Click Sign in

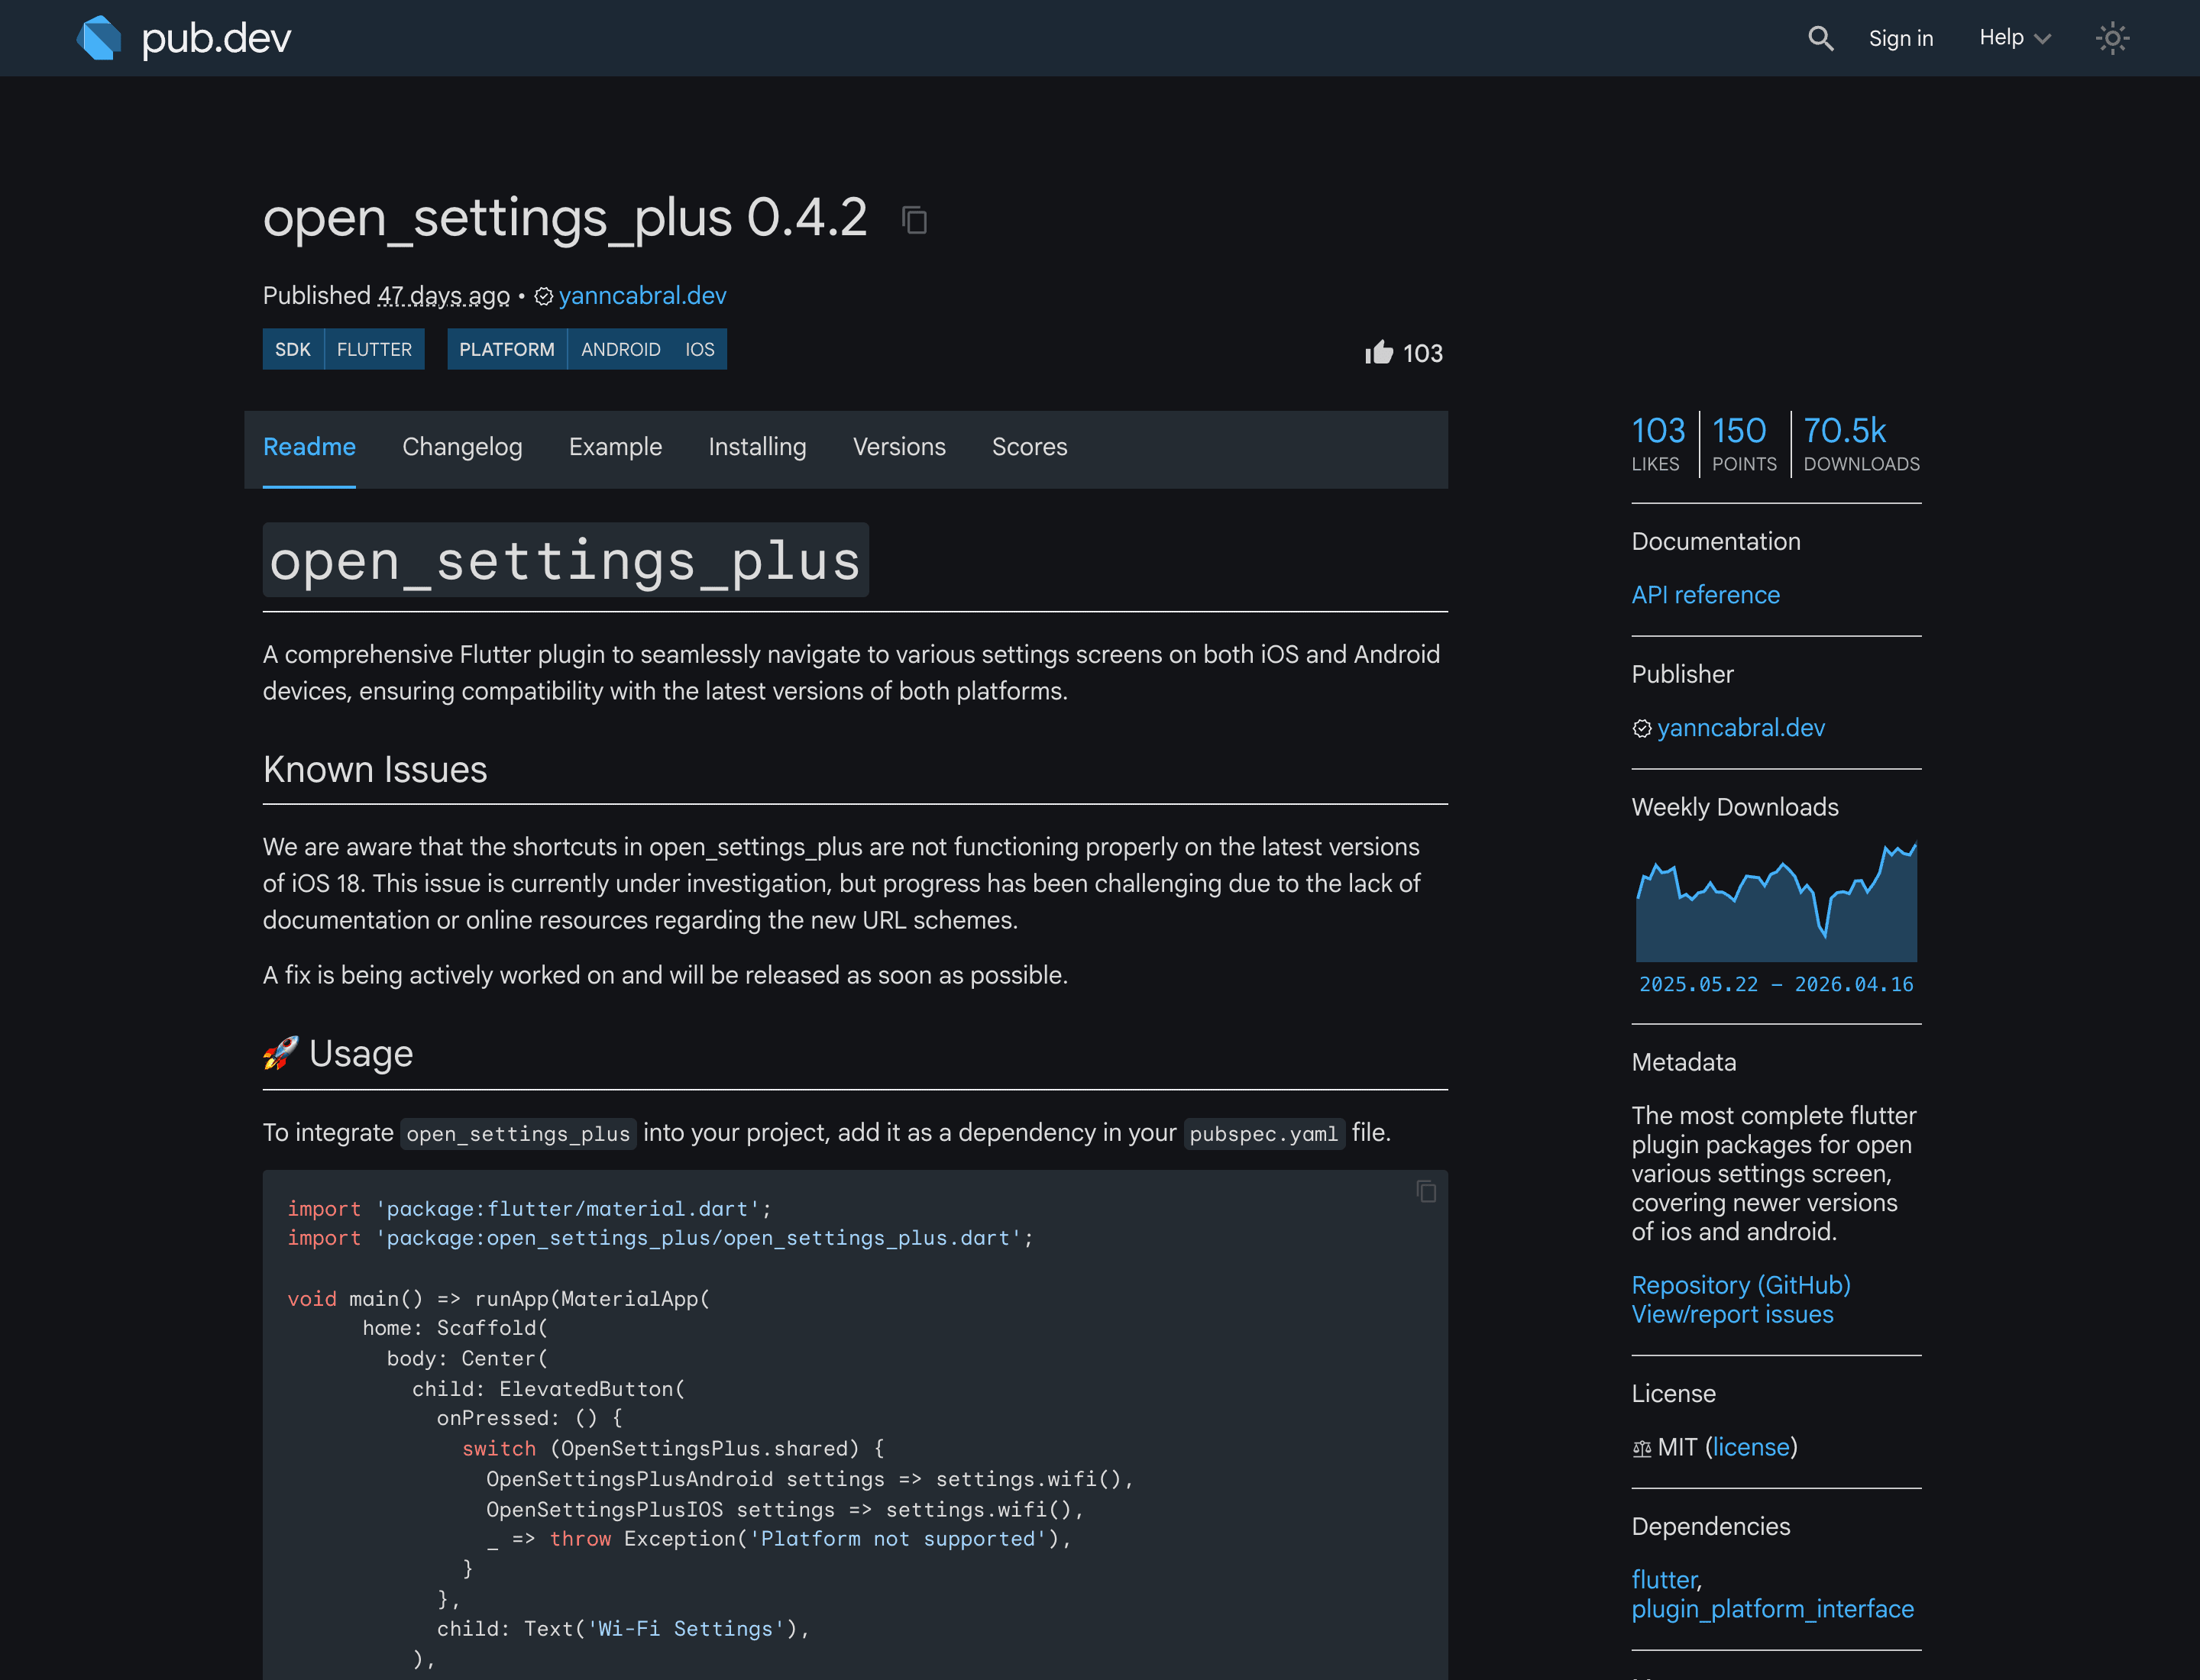click(x=1900, y=38)
